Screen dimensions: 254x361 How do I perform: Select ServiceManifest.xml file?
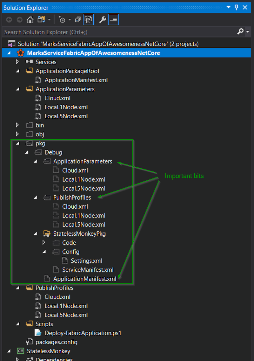88,270
